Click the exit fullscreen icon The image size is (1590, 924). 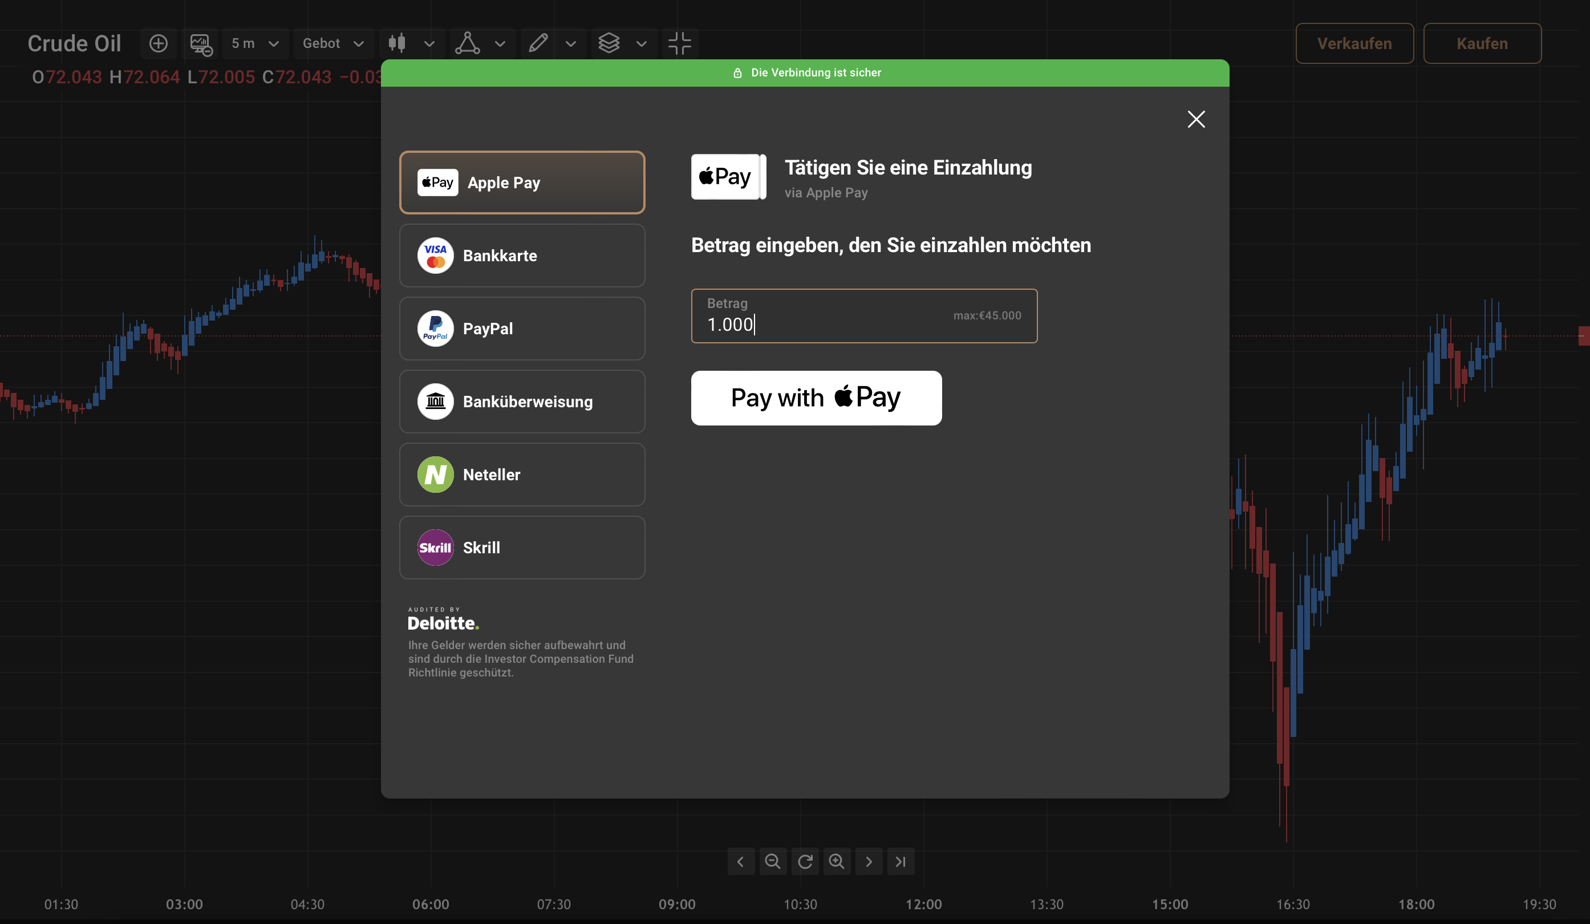[680, 43]
